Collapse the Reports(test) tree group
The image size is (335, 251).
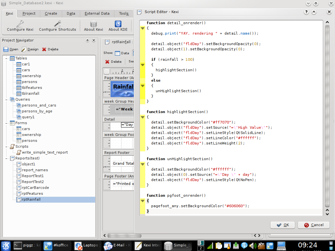coord(7,159)
